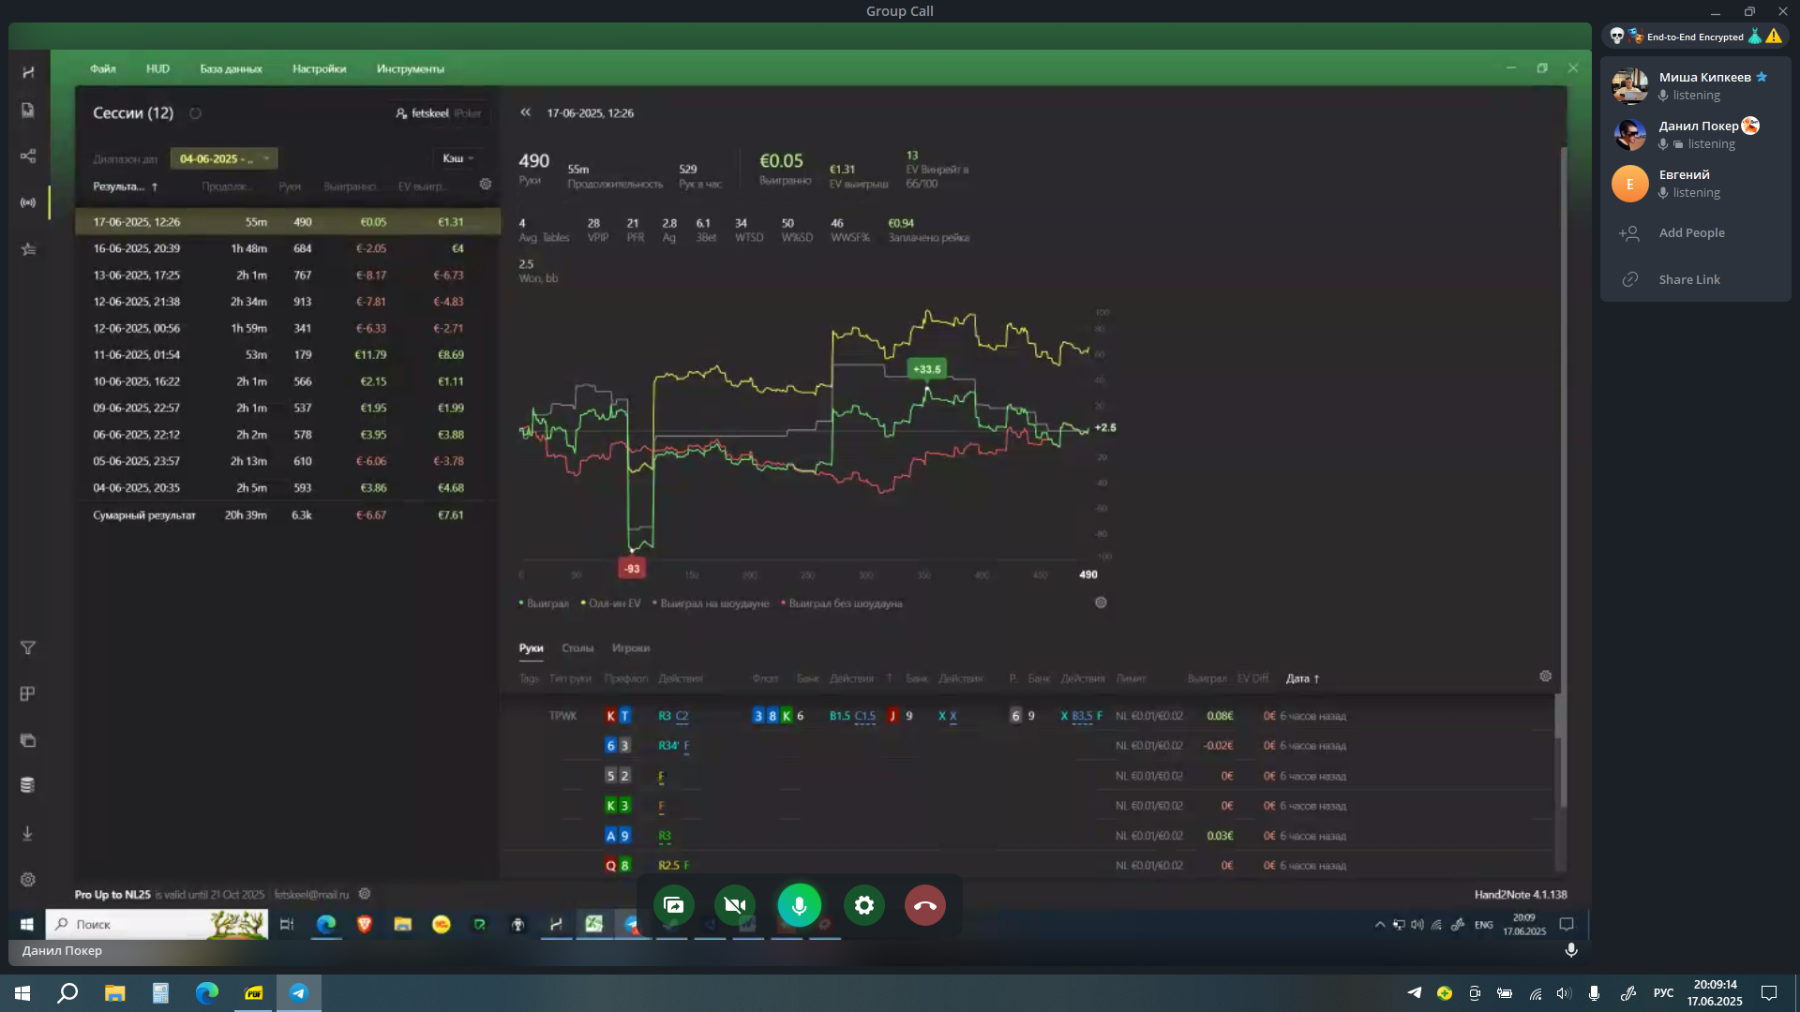Image resolution: width=1800 pixels, height=1012 pixels.
Task: Click the -93 marker on the graph
Action: tap(632, 568)
